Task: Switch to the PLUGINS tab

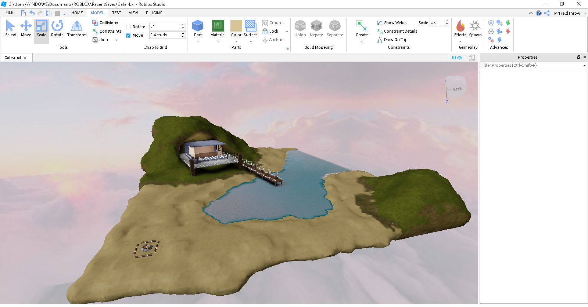Action: pyautogui.click(x=154, y=13)
